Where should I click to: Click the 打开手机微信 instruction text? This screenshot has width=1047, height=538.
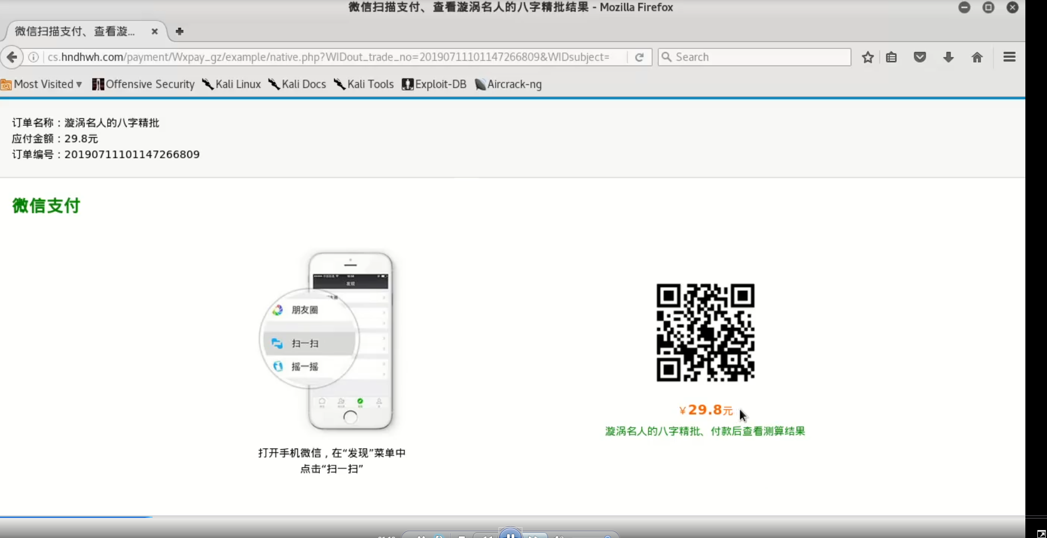click(x=332, y=461)
